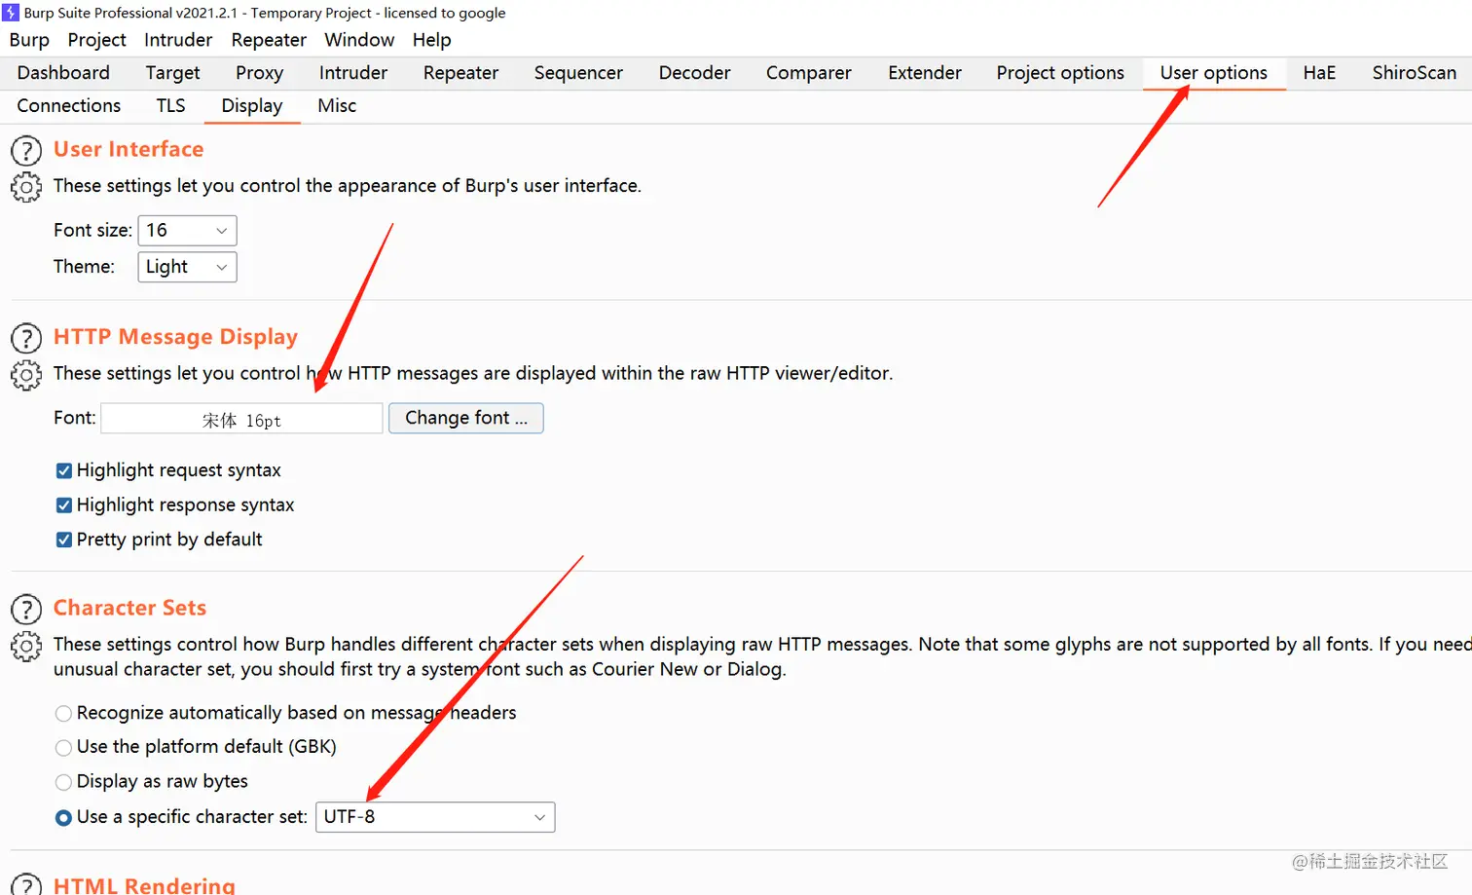This screenshot has width=1472, height=895.
Task: Click the Change font button
Action: pyautogui.click(x=466, y=418)
